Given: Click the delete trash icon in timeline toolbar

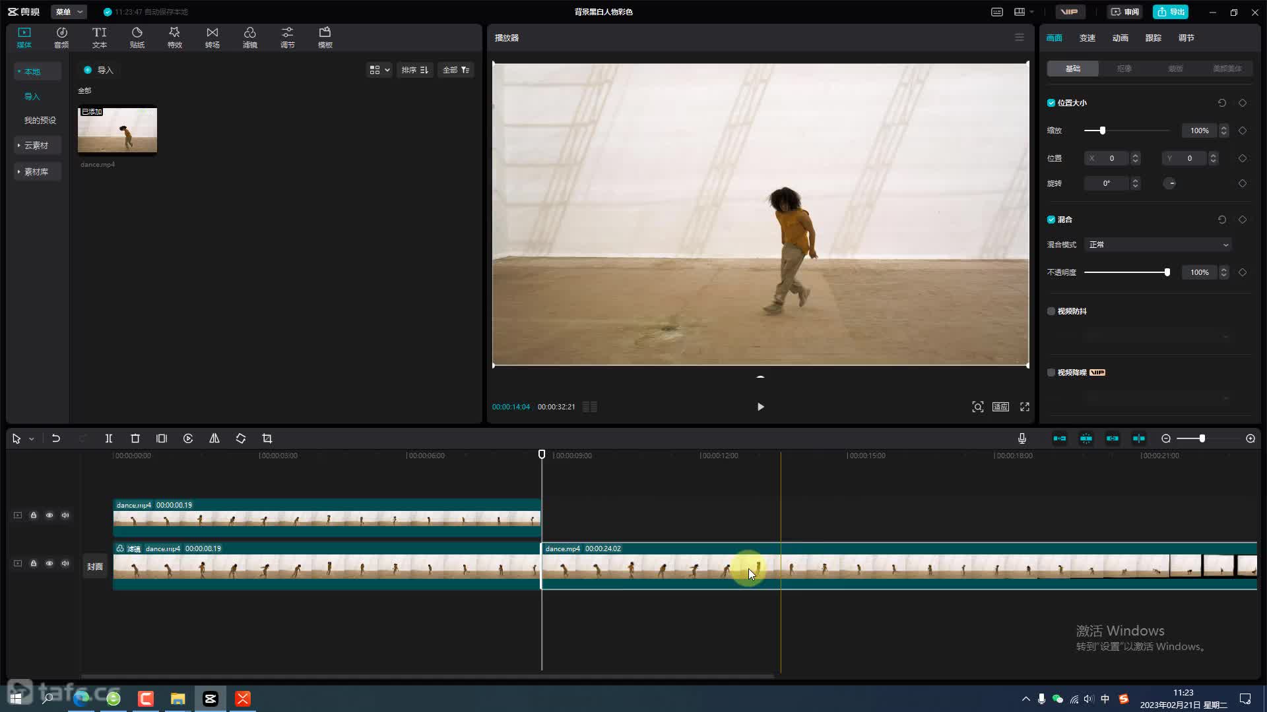Looking at the screenshot, I should point(135,438).
